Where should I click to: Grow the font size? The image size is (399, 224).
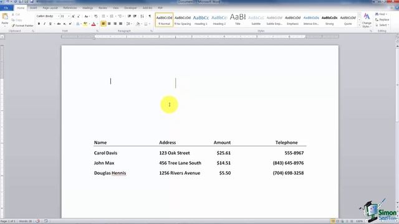click(x=73, y=16)
